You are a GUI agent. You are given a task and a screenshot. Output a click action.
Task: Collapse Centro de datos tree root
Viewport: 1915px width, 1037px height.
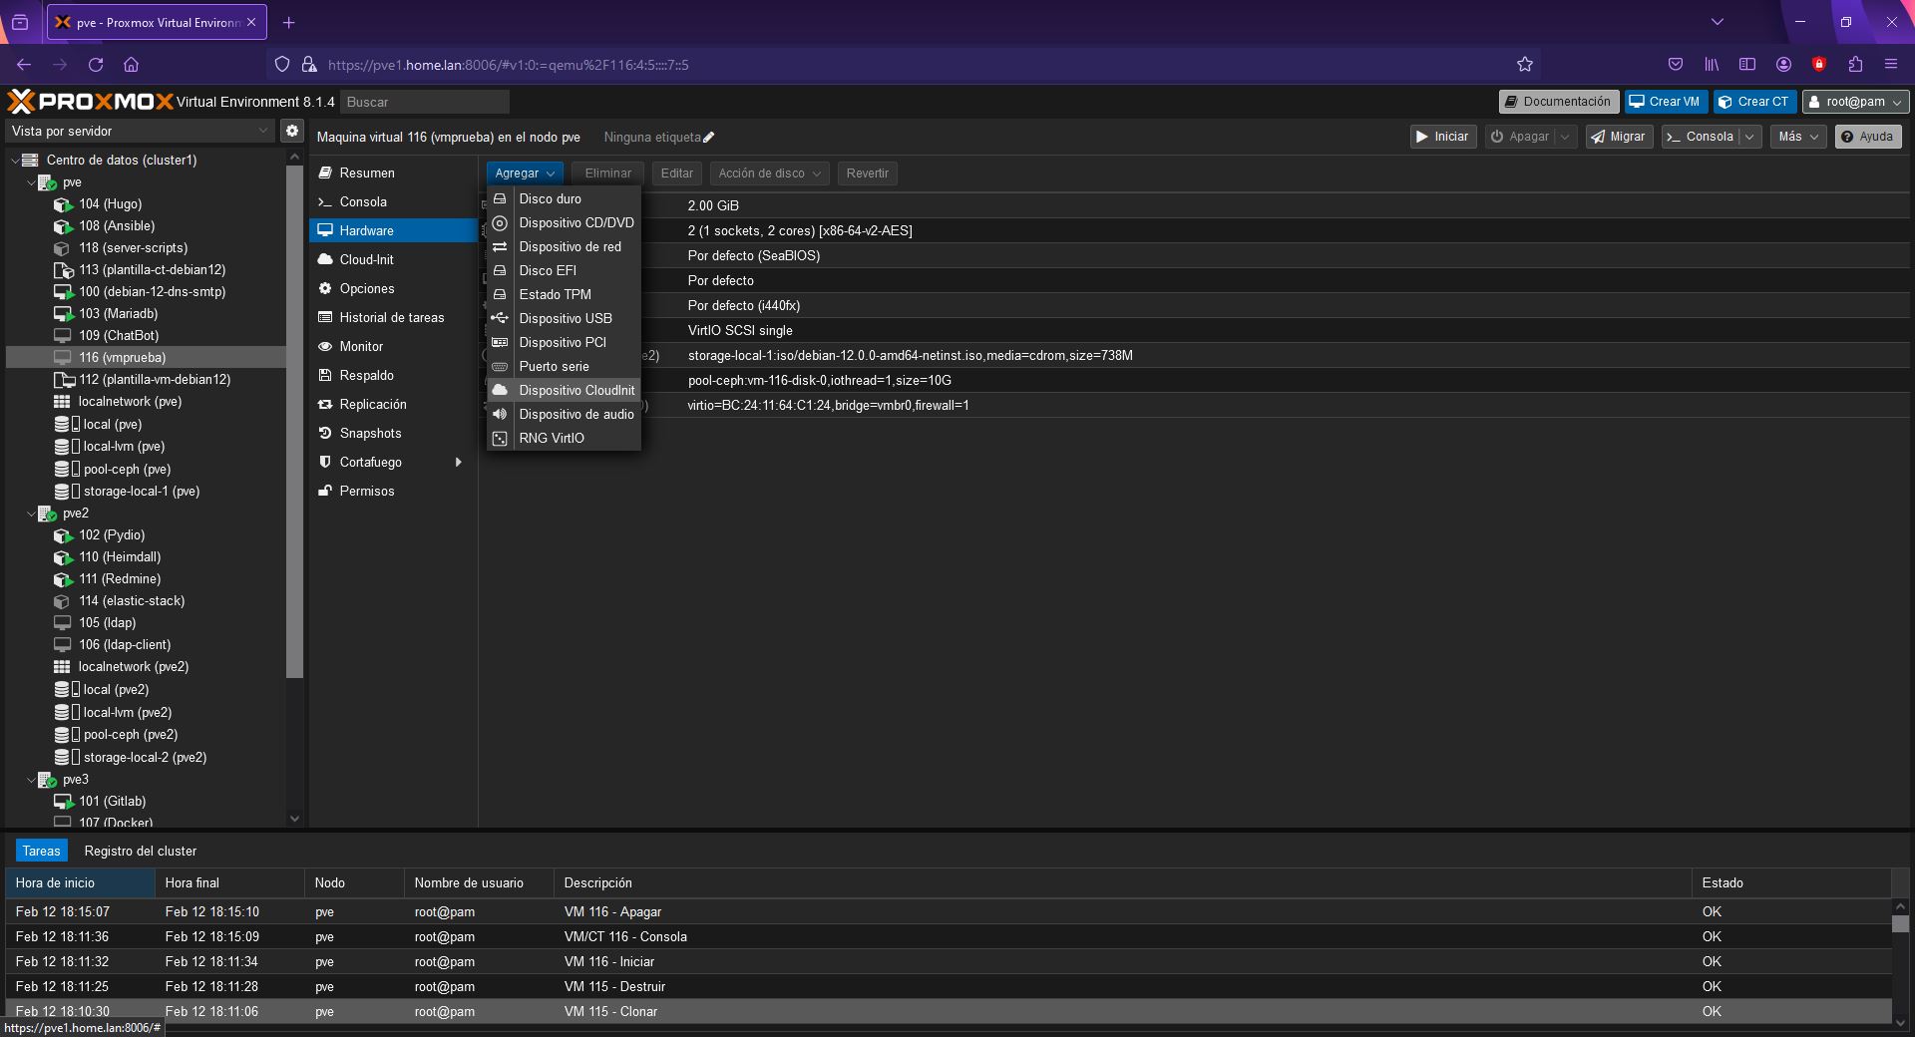pos(15,160)
